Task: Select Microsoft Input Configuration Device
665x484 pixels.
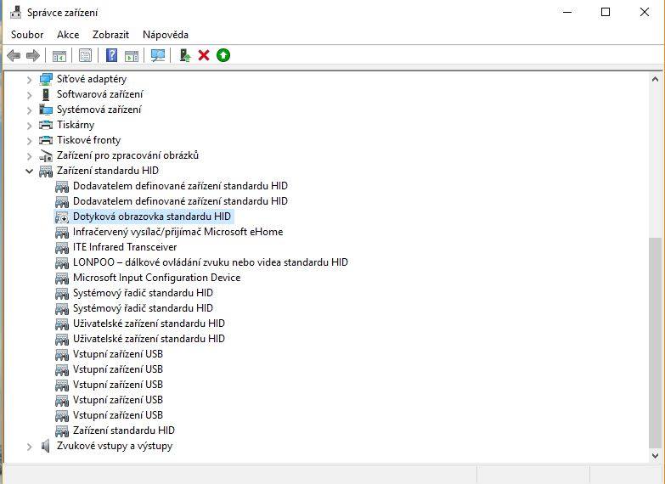Action: pyautogui.click(x=156, y=278)
